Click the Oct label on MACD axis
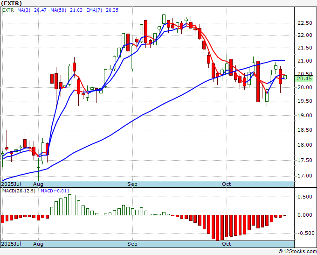Image resolution: width=317 pixels, height=255 pixels. tap(227, 244)
